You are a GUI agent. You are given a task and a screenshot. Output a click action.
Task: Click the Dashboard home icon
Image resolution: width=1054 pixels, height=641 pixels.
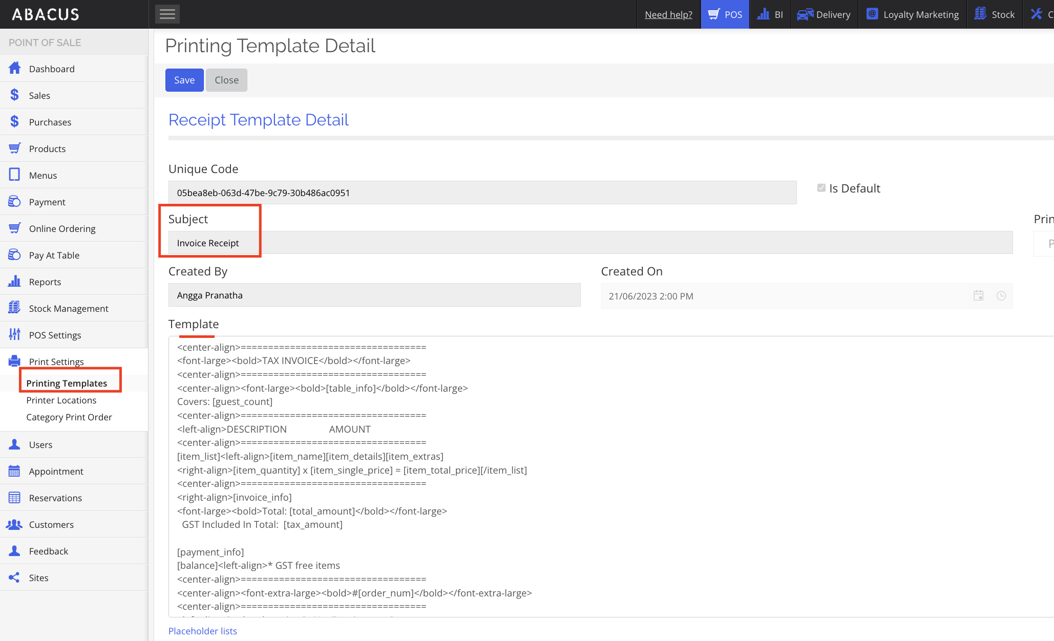(14, 69)
